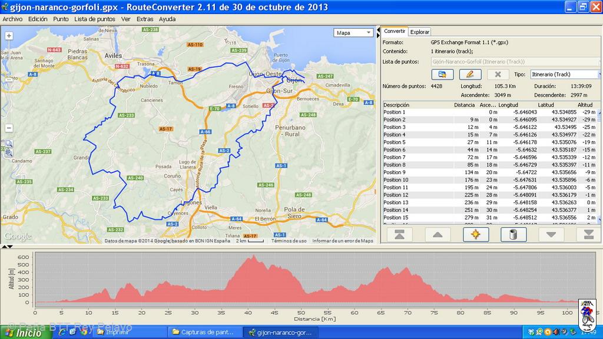Click the pencil rename button

tap(470, 74)
